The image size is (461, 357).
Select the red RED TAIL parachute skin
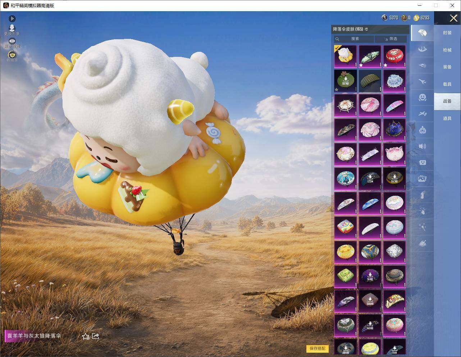394,57
